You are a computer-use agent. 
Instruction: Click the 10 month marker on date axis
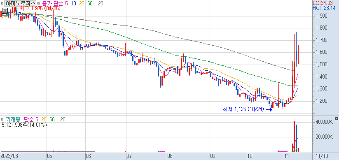point(250,156)
